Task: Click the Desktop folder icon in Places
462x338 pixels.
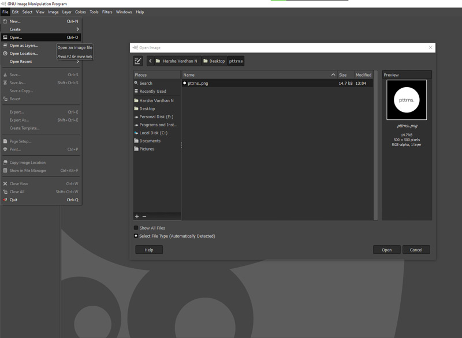Action: pyautogui.click(x=136, y=108)
